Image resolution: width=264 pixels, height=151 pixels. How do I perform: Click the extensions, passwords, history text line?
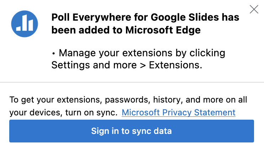(128, 100)
